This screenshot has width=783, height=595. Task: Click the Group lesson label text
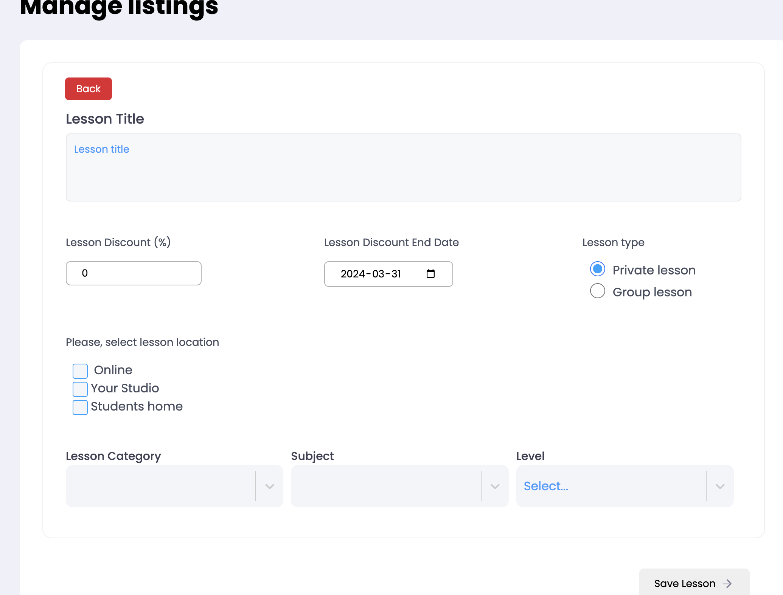(652, 292)
